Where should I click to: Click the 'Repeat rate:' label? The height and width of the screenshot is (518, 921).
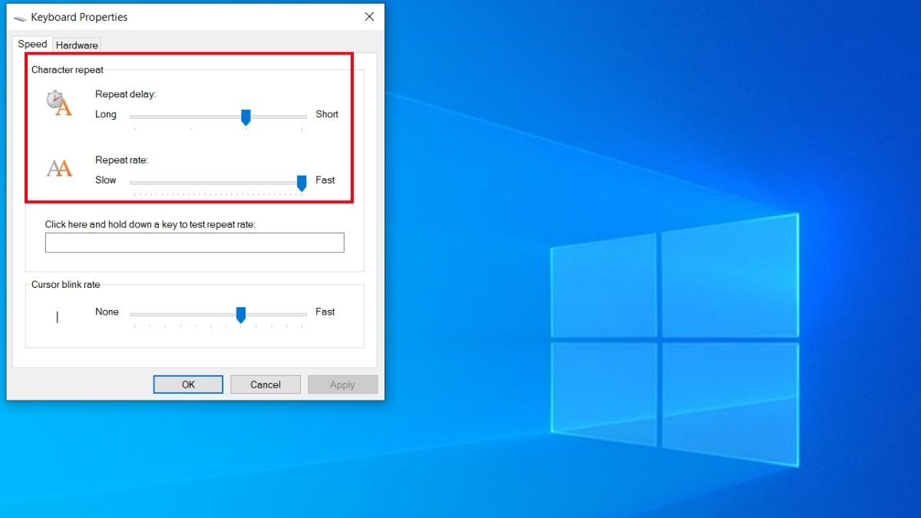[121, 160]
